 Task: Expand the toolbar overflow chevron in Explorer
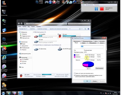tap(70, 29)
